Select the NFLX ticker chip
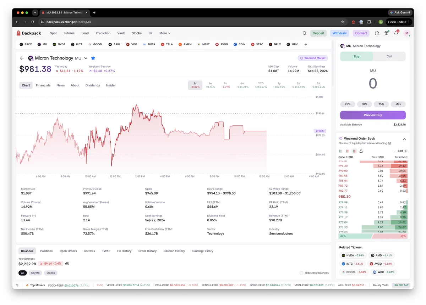Viewport: 426px width, 305px height. pos(275,45)
